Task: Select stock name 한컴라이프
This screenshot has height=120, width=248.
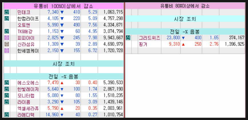Action: 28,19
